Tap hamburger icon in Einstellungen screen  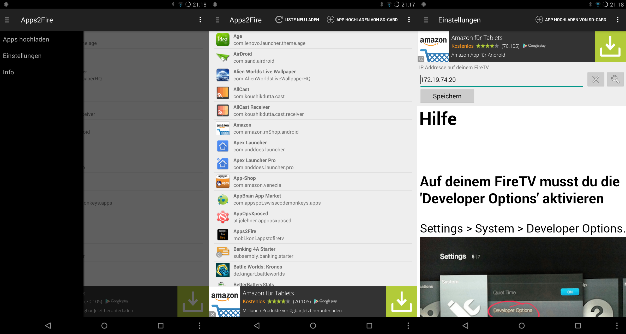(x=426, y=20)
